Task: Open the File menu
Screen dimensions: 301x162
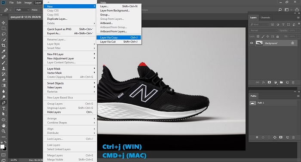Action: (12, 3)
